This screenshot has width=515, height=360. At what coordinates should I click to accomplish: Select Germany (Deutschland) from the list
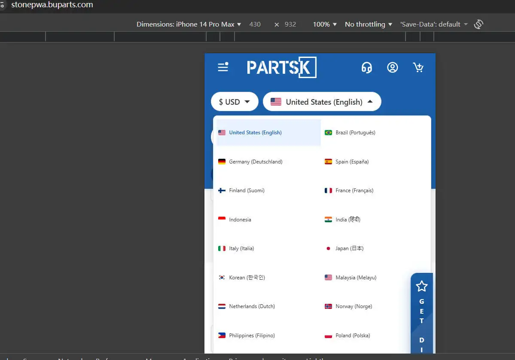pos(256,162)
